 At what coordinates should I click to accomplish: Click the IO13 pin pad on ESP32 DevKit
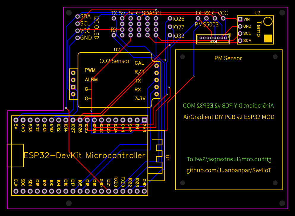click(44, 120)
